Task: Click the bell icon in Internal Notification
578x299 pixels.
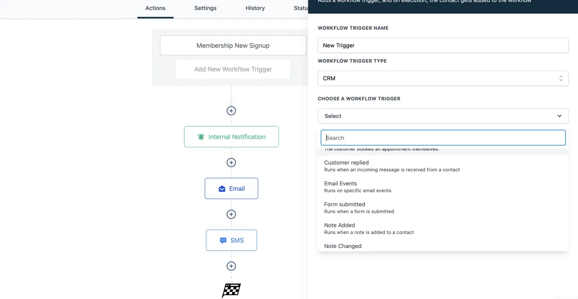Action: tap(201, 137)
